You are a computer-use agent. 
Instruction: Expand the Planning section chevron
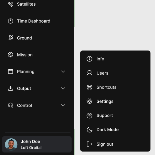(63, 72)
